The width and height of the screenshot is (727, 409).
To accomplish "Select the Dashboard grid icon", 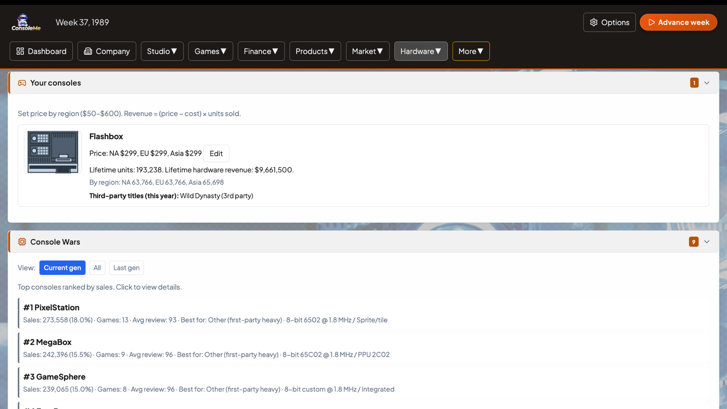I will click(x=20, y=51).
